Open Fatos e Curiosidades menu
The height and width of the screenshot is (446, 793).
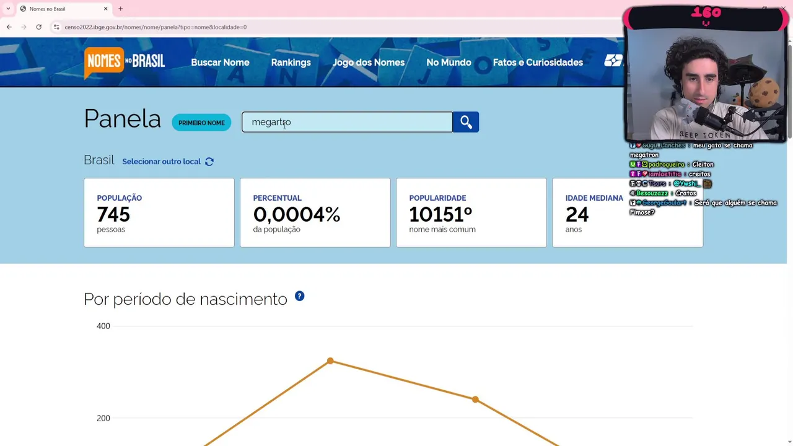click(538, 63)
